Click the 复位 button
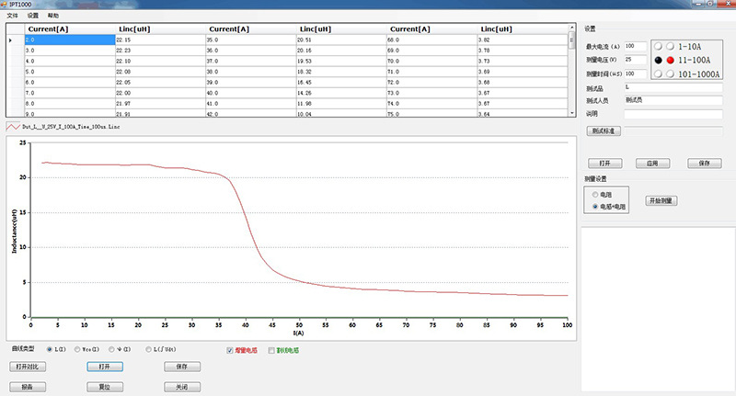 click(105, 387)
